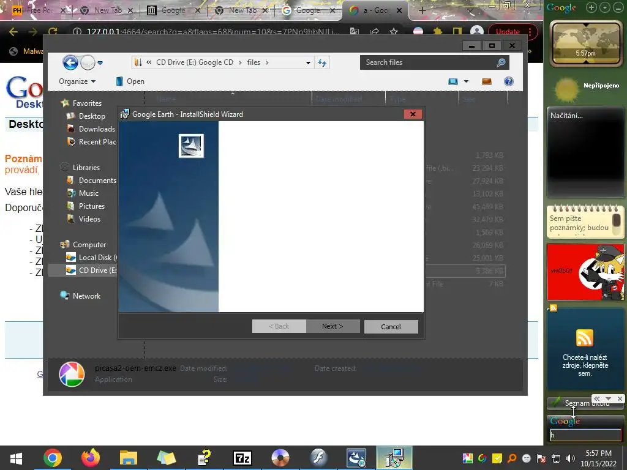Open Chrome from the taskbar
This screenshot has height=470, width=627.
(53, 458)
